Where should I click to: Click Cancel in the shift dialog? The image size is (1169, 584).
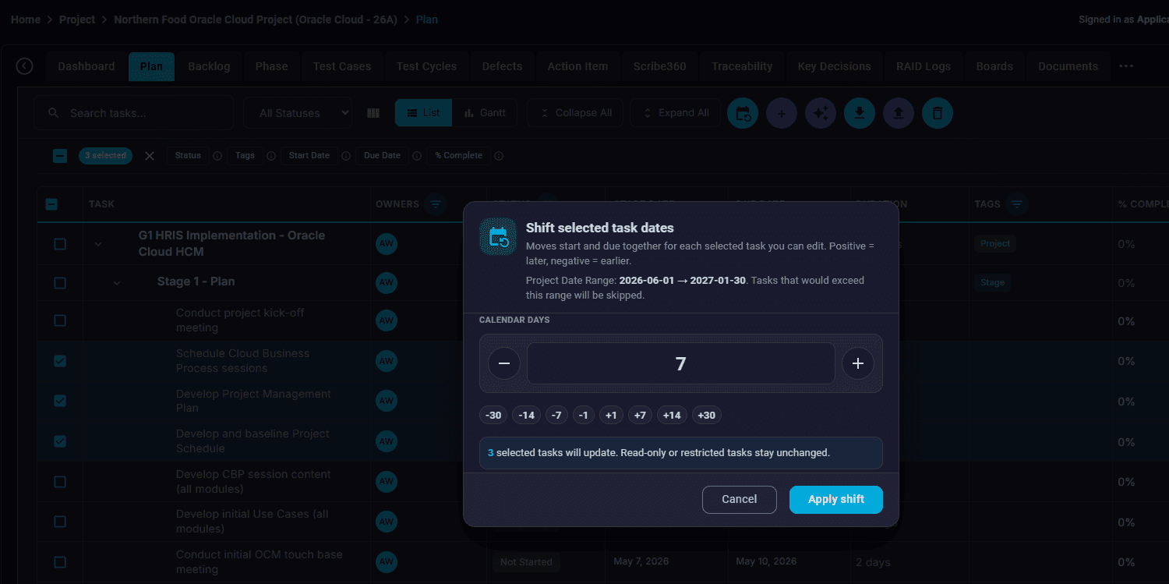coord(740,500)
